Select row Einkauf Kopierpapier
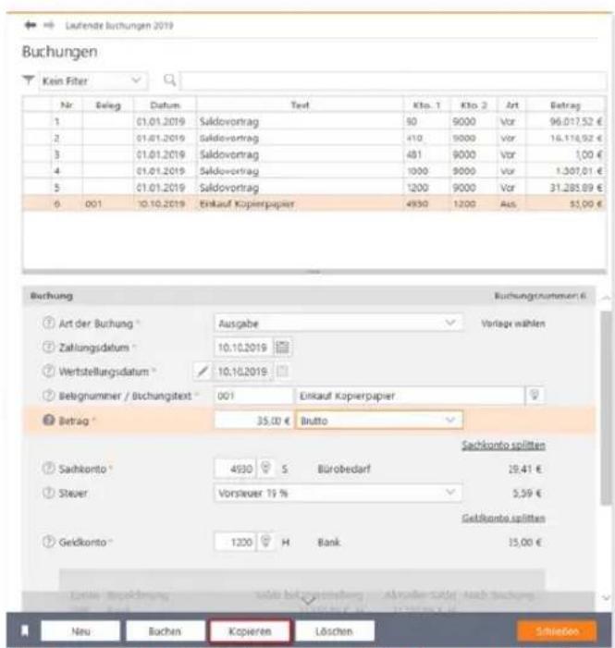The image size is (615, 648). [314, 203]
